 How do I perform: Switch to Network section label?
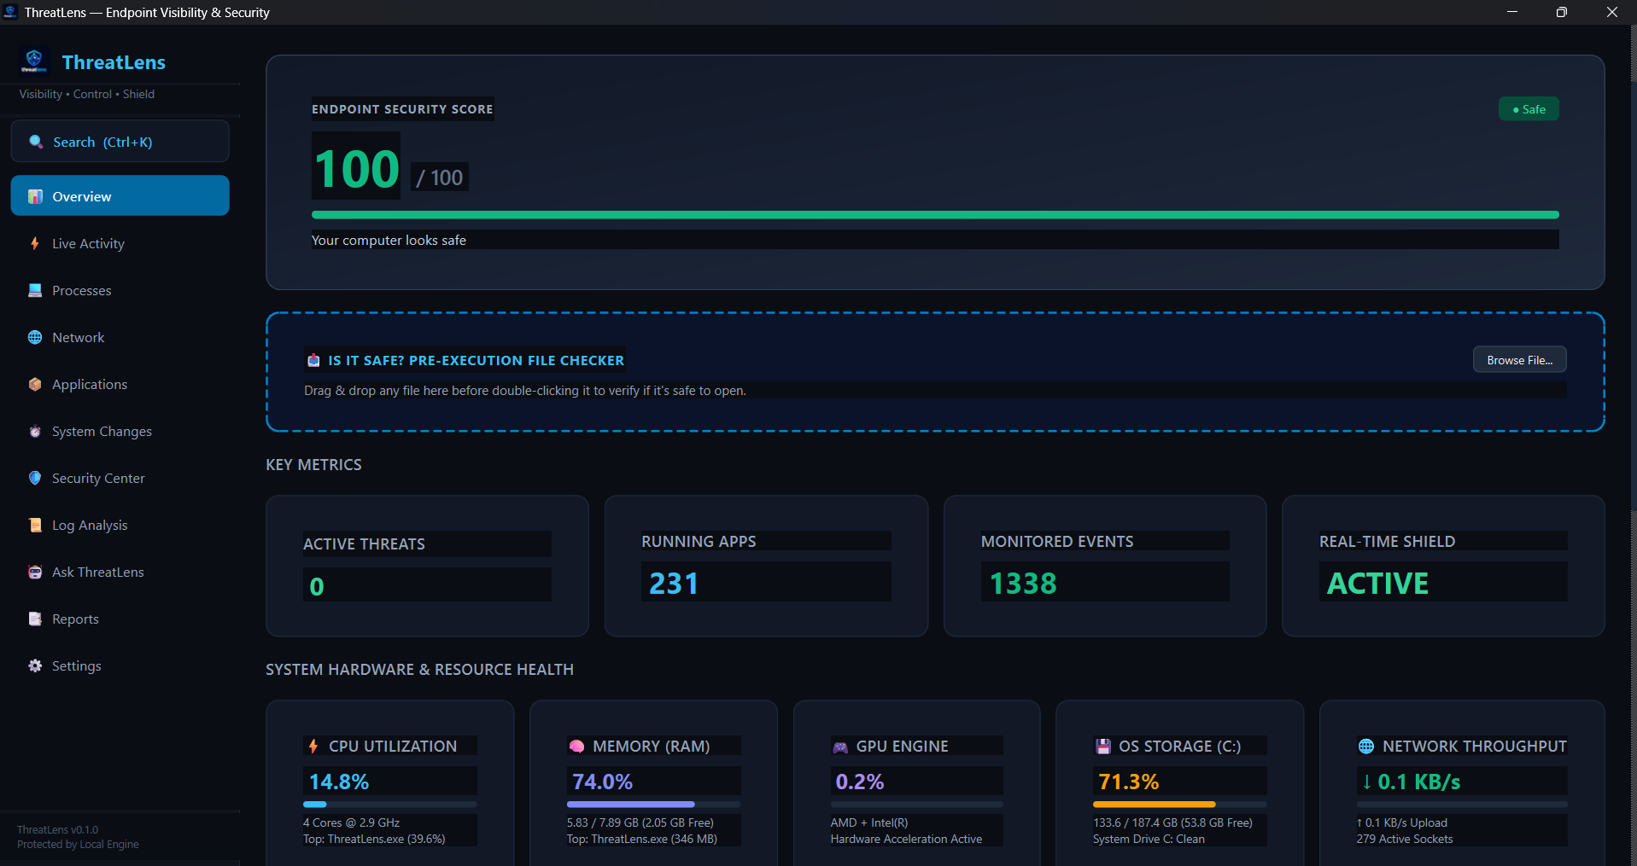pos(79,337)
